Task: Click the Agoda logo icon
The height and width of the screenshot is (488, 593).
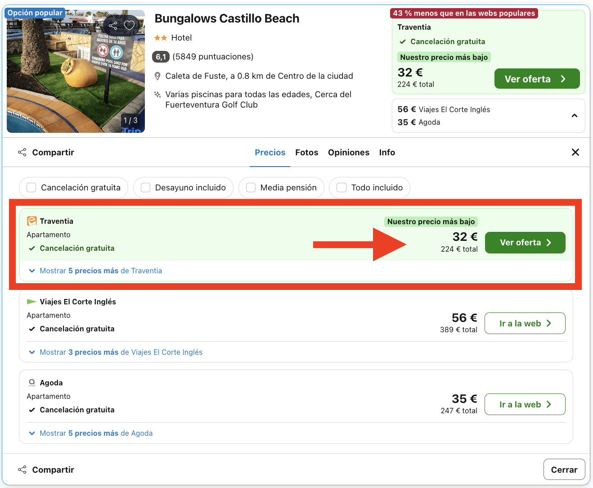Action: click(x=31, y=383)
